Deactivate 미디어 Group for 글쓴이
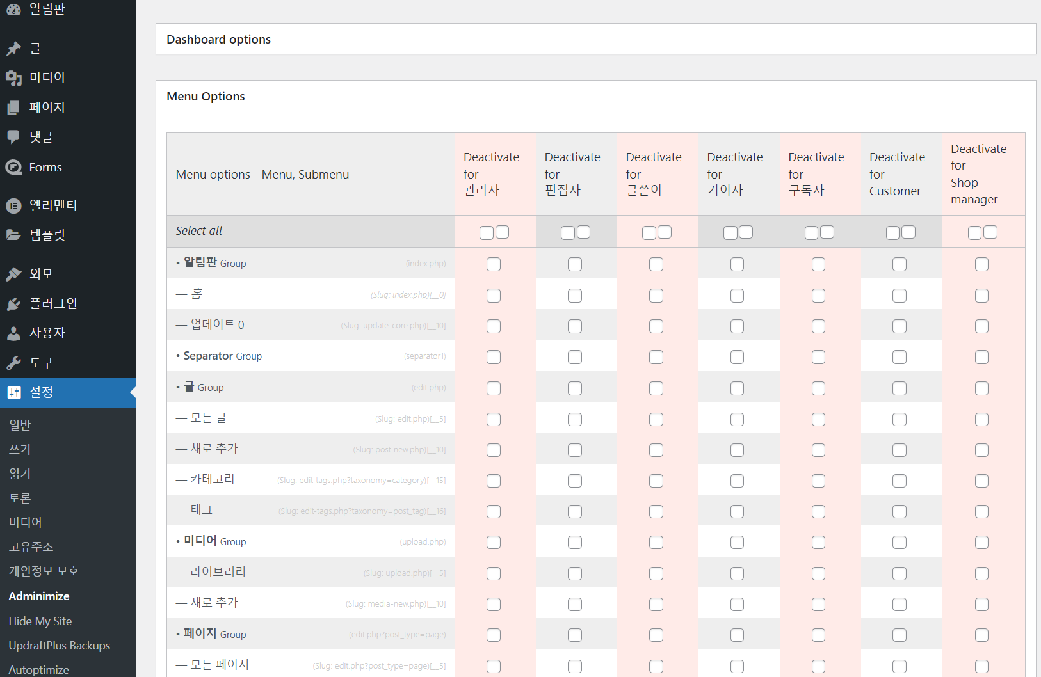Viewport: 1041px width, 677px height. tap(656, 542)
